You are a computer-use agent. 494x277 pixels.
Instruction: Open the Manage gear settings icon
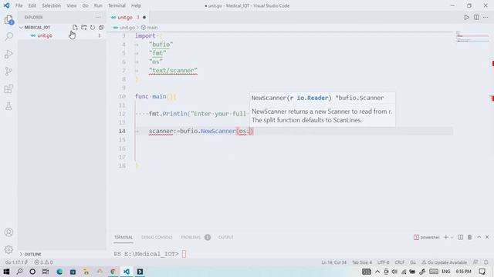pos(8,249)
